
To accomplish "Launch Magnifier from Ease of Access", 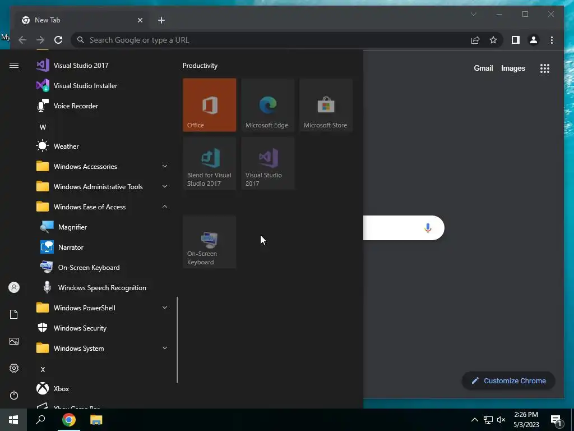I will (103, 227).
